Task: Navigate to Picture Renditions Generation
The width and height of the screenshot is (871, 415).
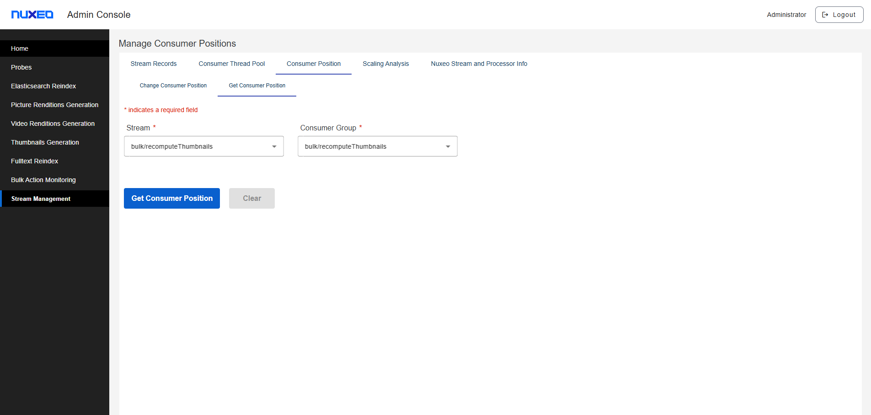Action: click(54, 105)
